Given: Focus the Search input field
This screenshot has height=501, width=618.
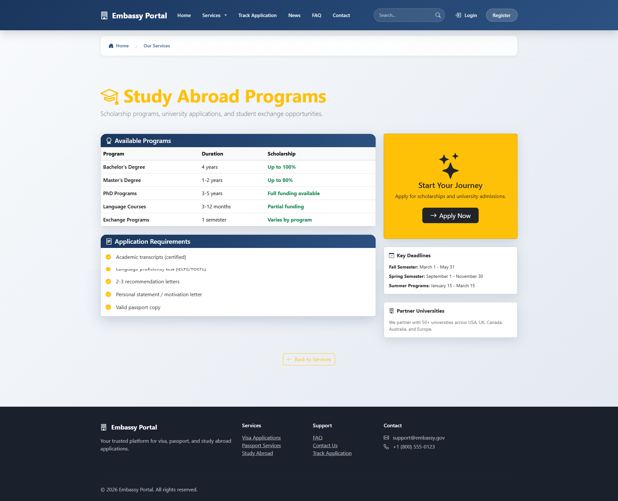Looking at the screenshot, I should click(x=405, y=15).
